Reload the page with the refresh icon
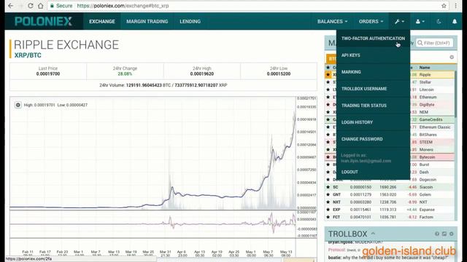The image size is (467, 262). click(31, 6)
